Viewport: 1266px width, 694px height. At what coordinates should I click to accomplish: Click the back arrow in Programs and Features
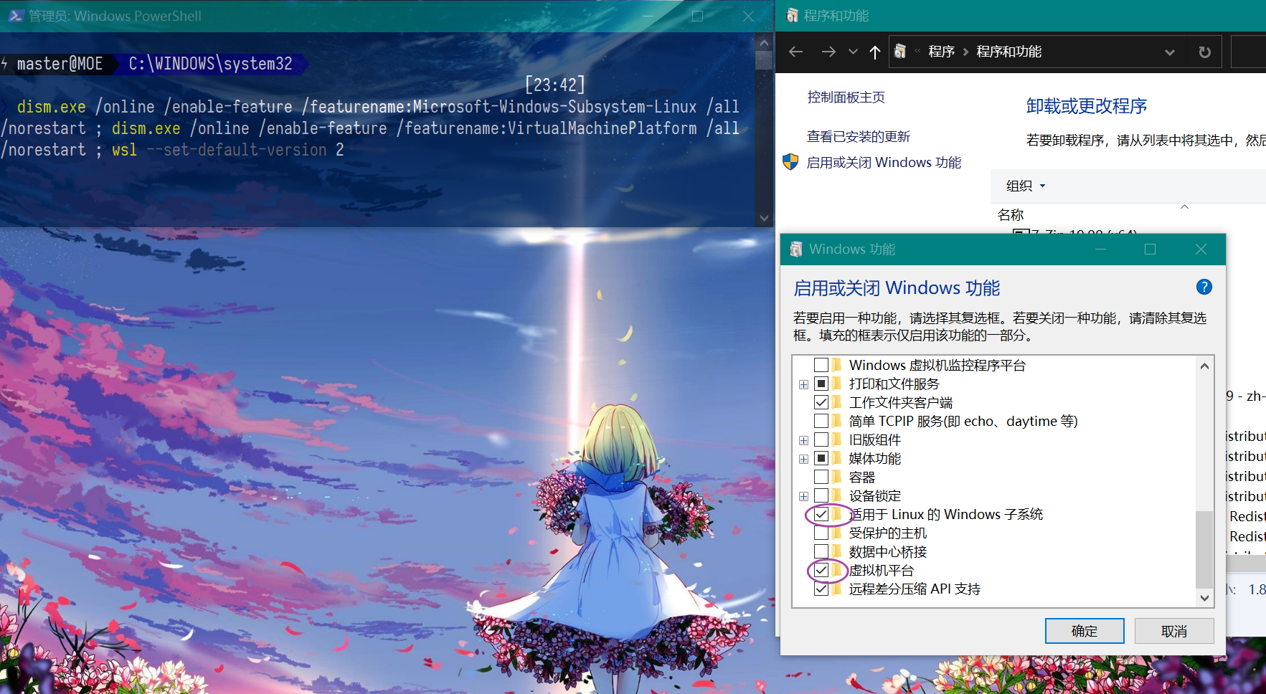tap(795, 52)
